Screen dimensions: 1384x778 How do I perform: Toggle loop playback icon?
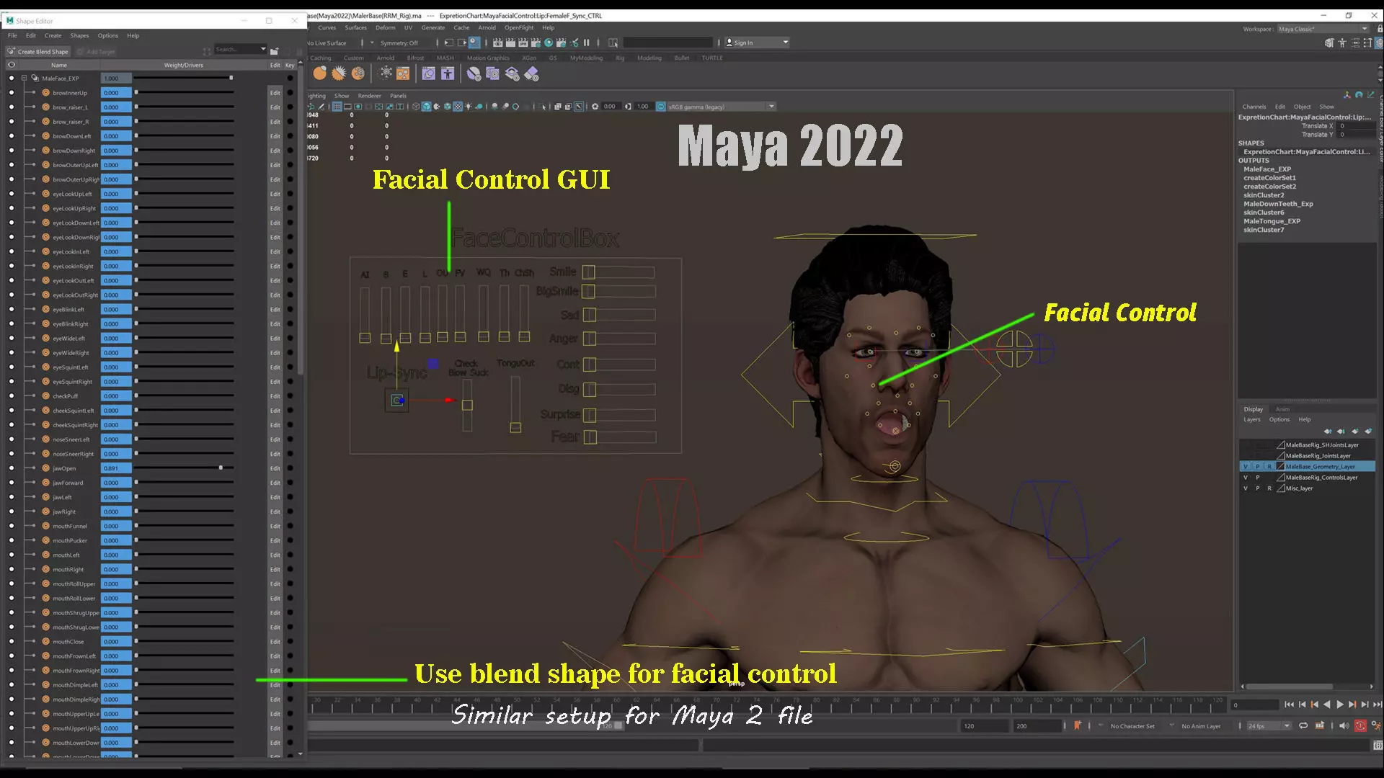pos(1303,725)
